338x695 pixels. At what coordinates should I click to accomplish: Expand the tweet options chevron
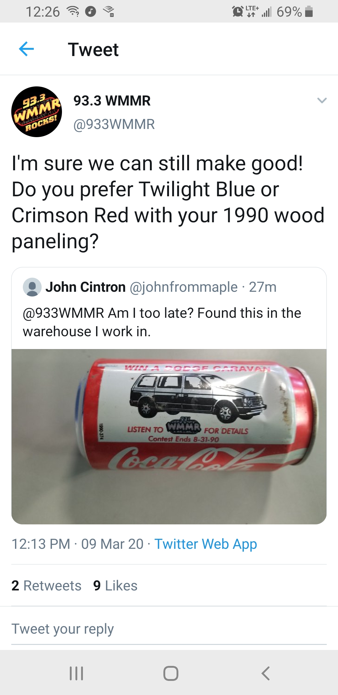point(322,100)
